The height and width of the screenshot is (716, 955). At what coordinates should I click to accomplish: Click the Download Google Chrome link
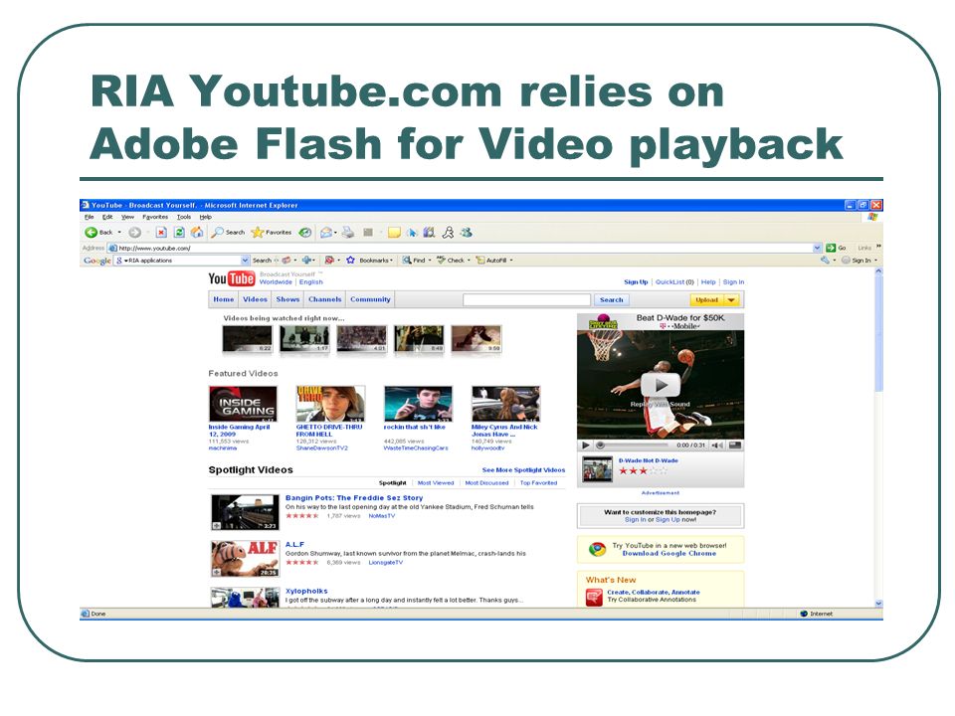tap(668, 554)
